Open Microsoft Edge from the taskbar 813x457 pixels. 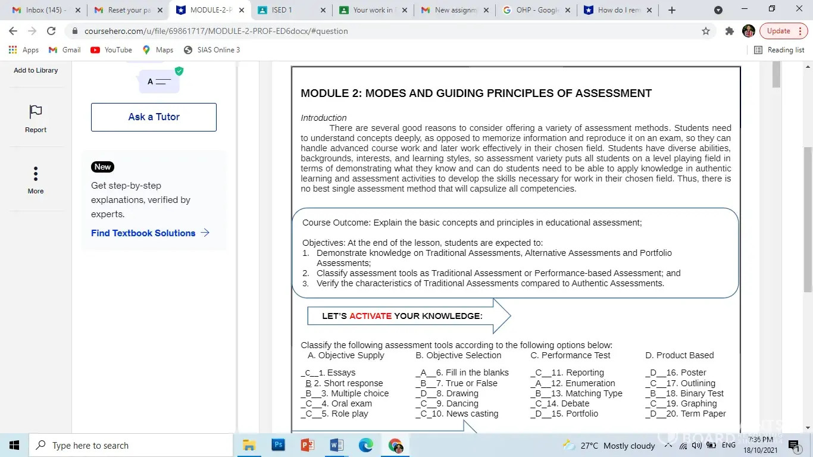(365, 445)
